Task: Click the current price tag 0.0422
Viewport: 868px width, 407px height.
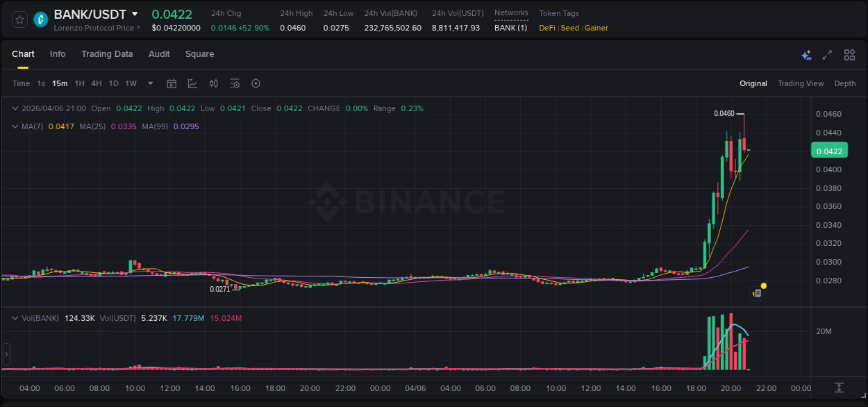Action: [x=829, y=151]
